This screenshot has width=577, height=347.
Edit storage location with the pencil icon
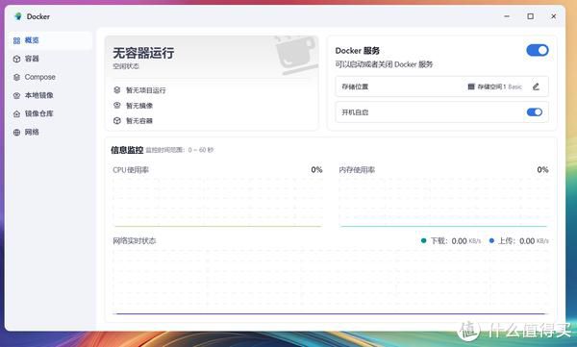tap(536, 87)
